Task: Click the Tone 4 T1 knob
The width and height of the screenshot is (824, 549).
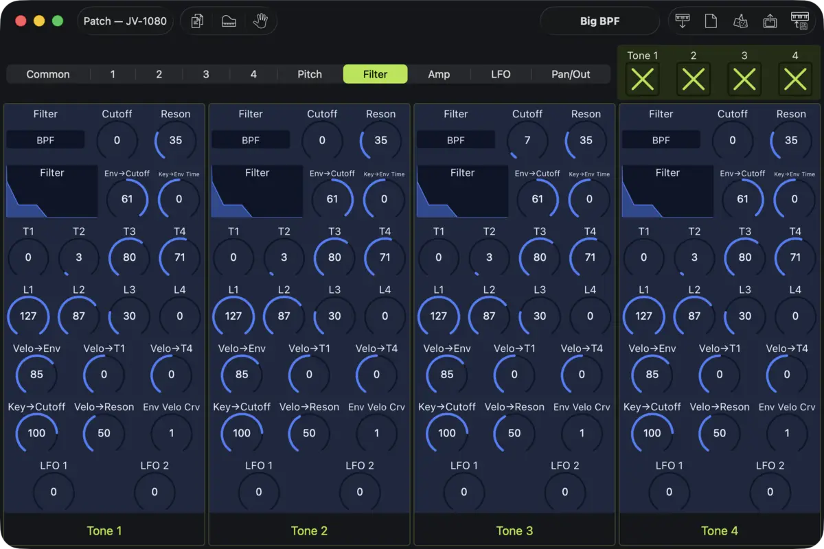Action: [x=643, y=257]
